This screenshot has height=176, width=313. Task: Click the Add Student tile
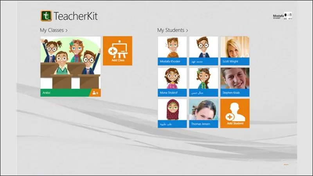(235, 113)
